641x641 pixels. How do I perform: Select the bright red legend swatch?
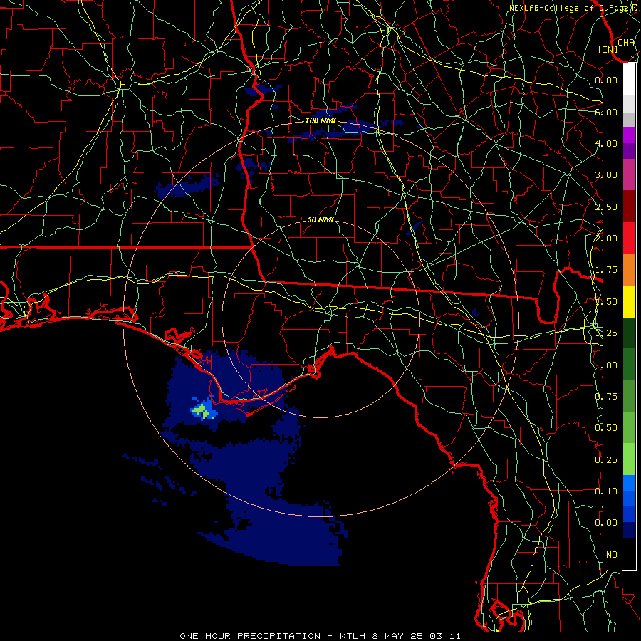(x=629, y=238)
